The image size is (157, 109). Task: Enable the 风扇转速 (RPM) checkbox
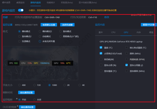(127, 59)
